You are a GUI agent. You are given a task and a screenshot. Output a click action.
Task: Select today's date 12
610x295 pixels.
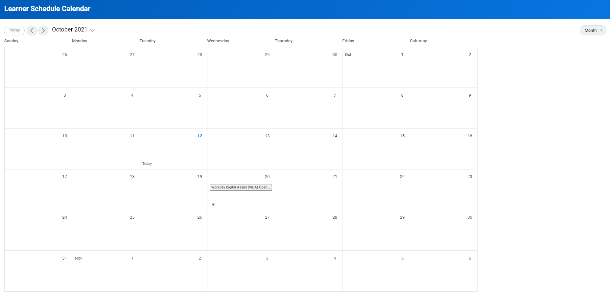[199, 136]
